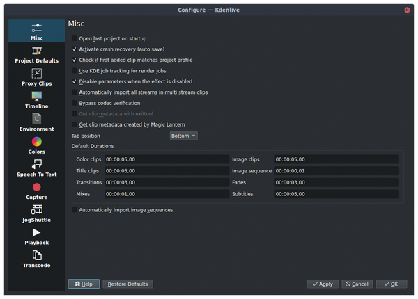Select the Colors label in sidebar
The width and height of the screenshot is (418, 299).
(x=36, y=152)
